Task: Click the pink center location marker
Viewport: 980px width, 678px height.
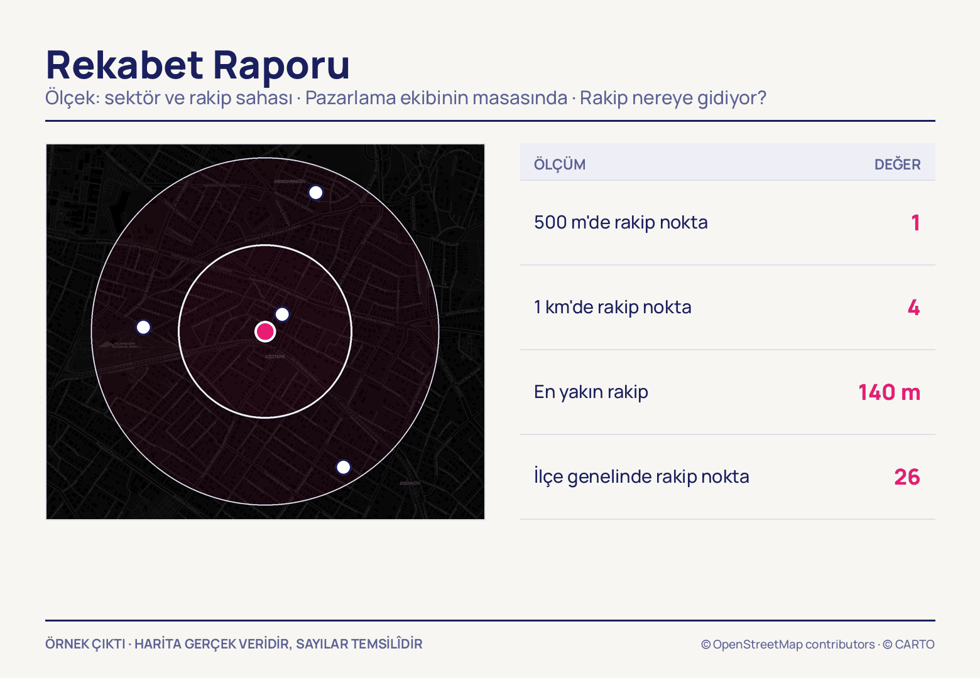Action: coord(265,331)
